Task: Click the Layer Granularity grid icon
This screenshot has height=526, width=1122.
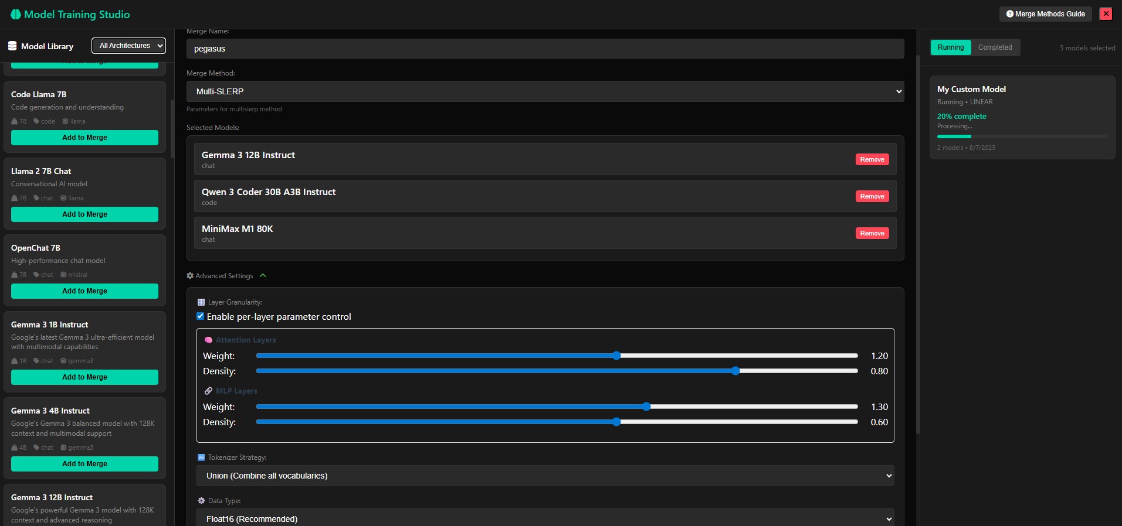Action: [x=201, y=302]
